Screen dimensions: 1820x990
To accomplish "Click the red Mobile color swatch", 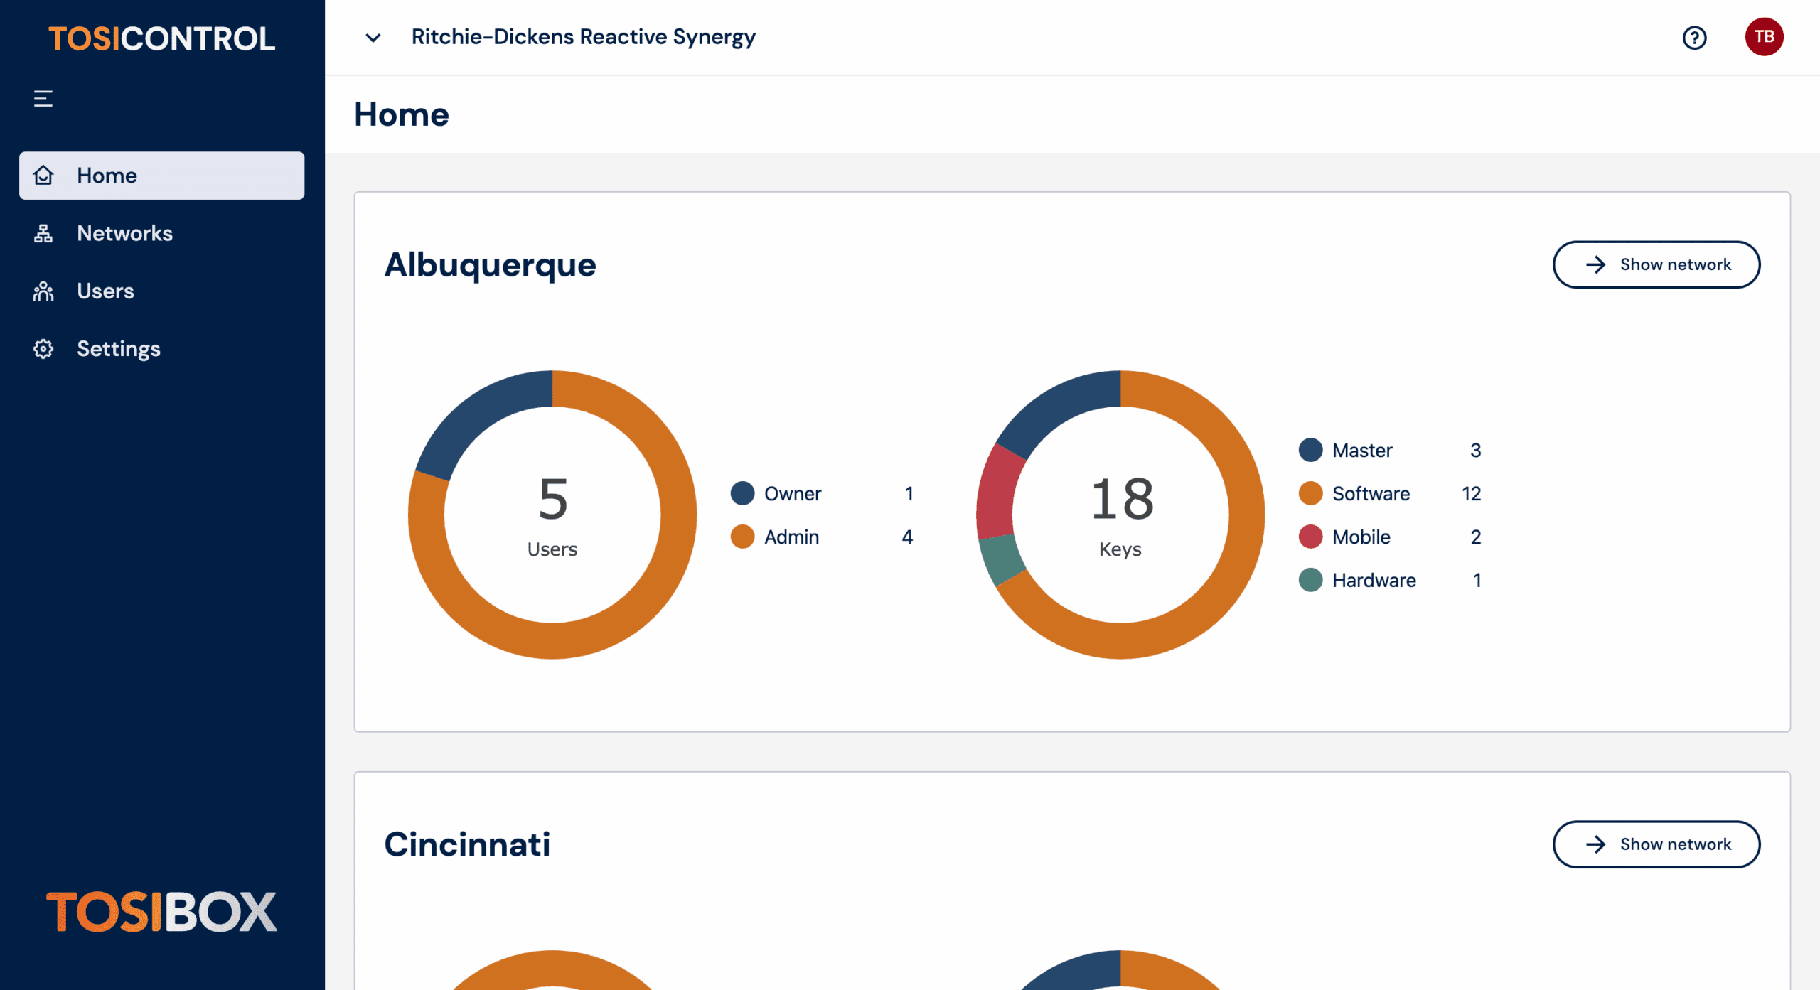I will tap(1310, 537).
